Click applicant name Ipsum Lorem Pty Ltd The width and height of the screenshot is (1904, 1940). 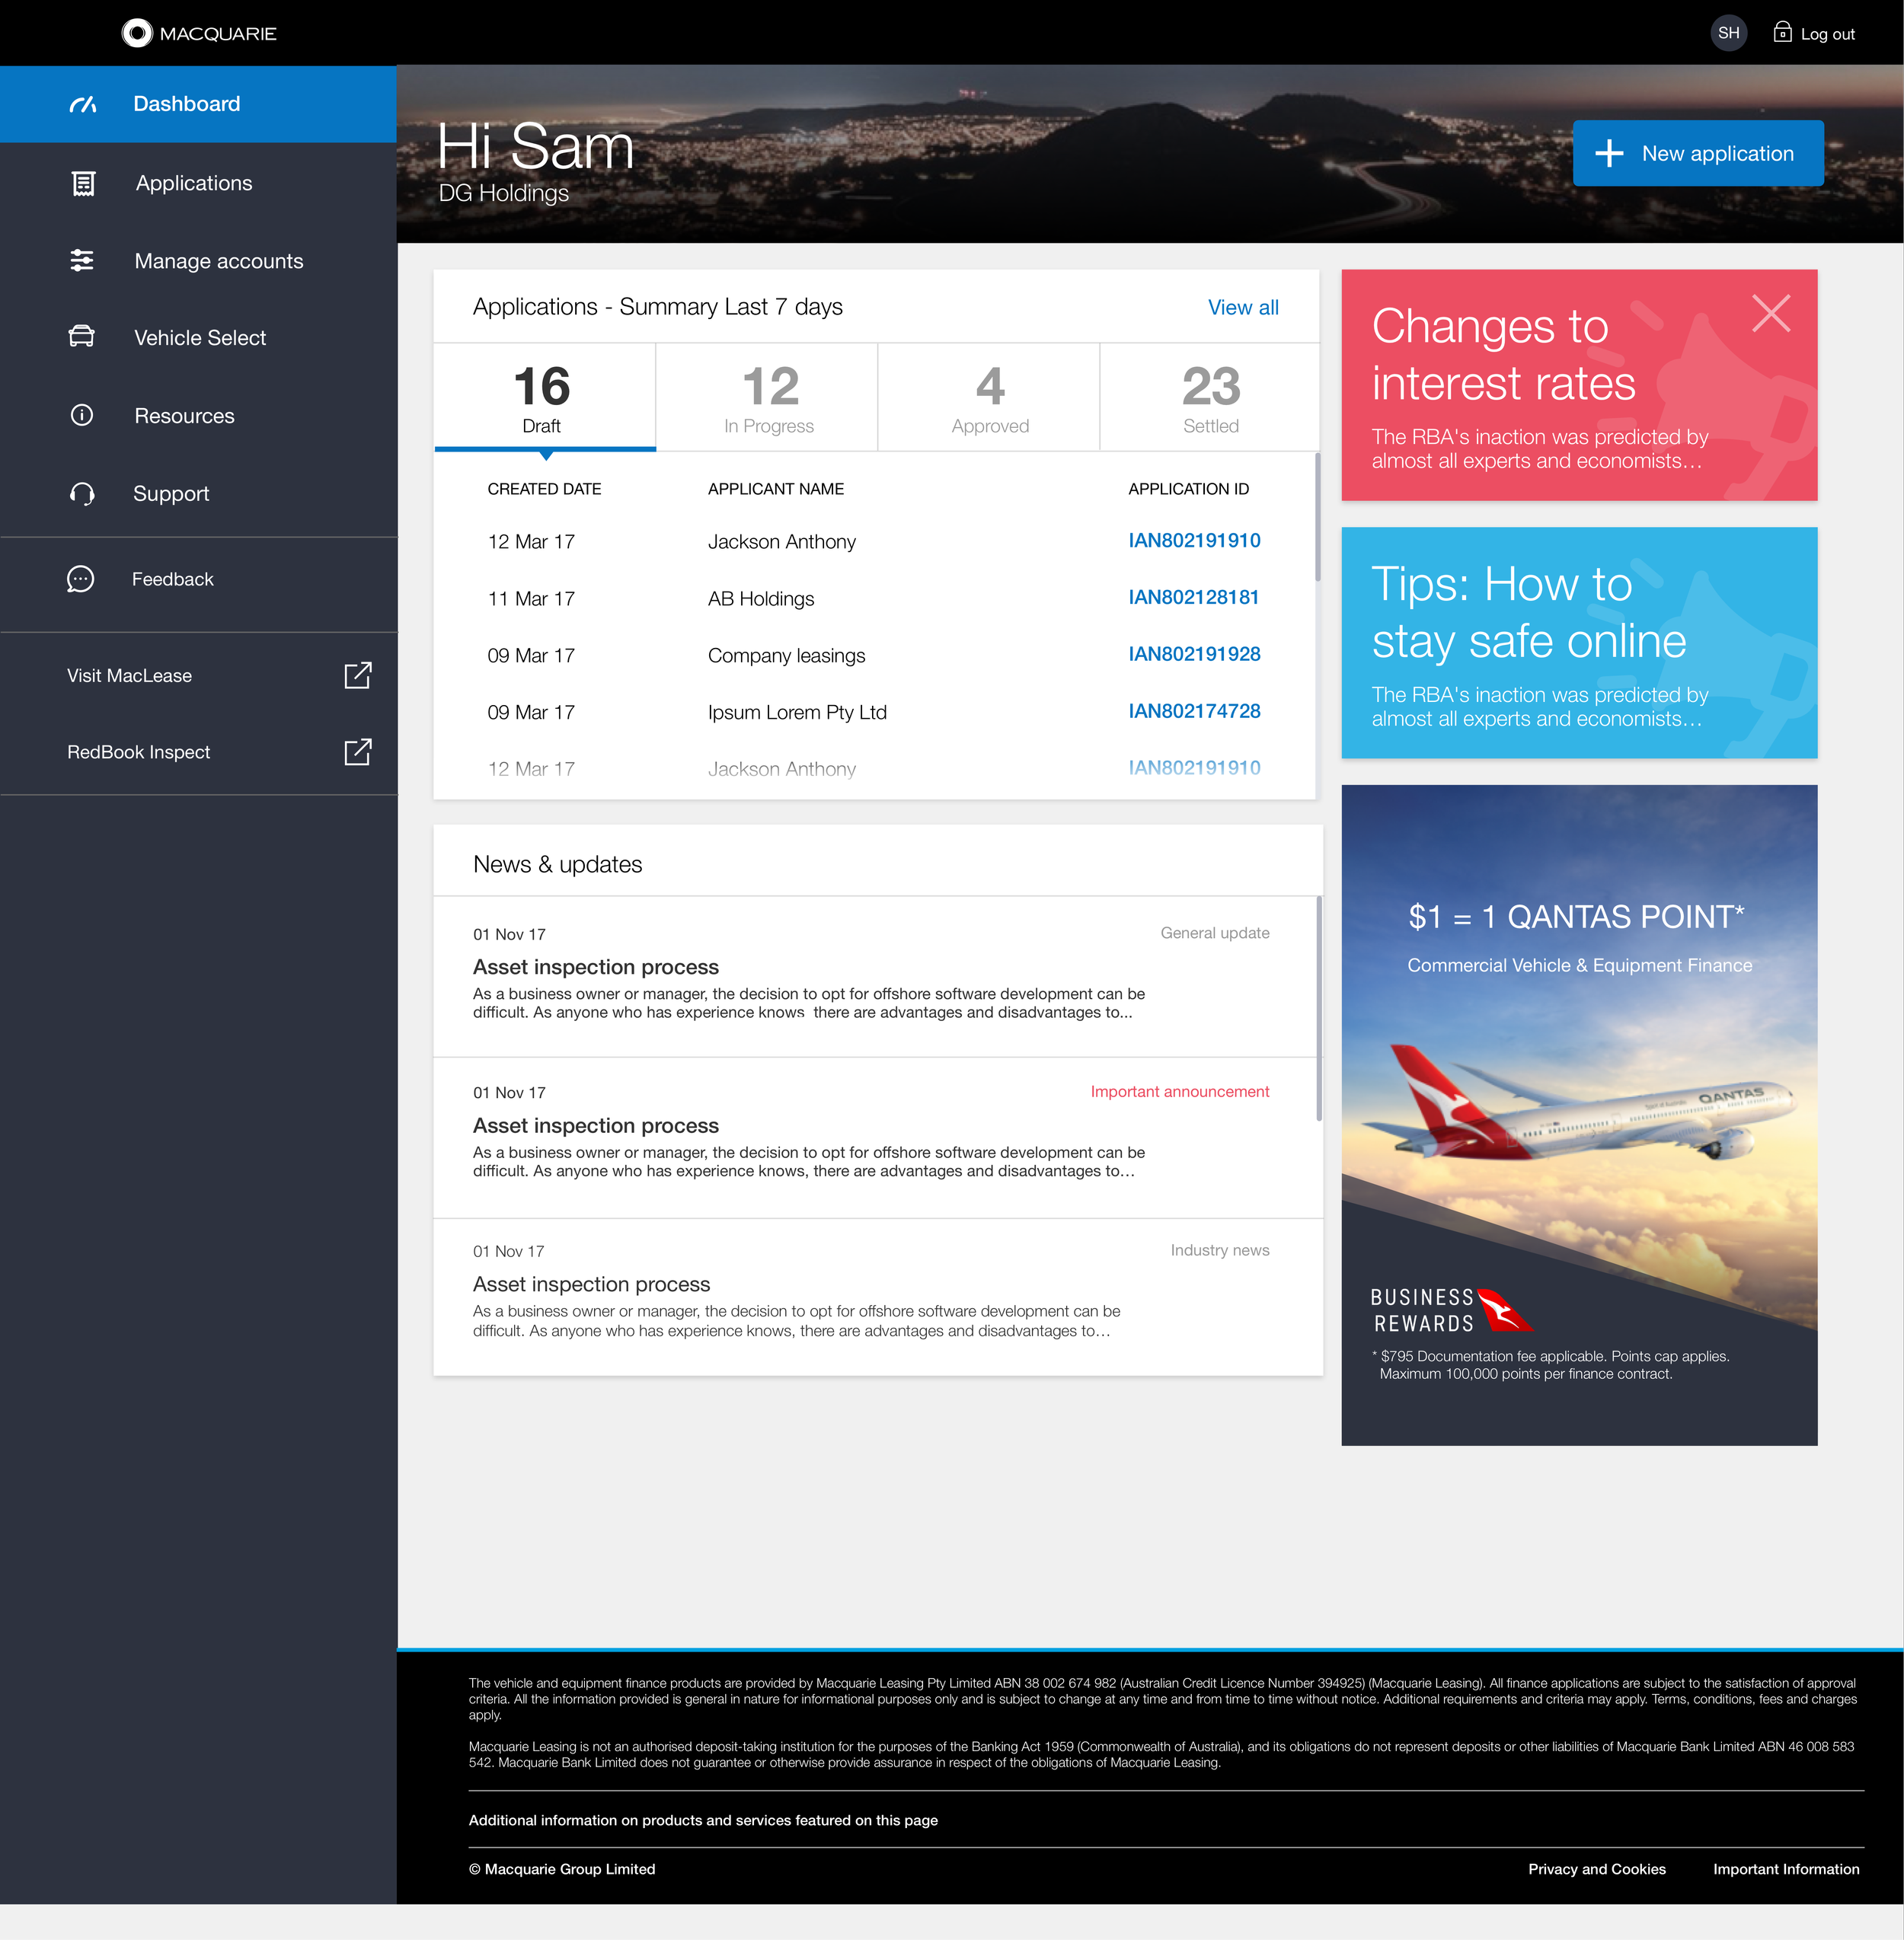pyautogui.click(x=797, y=713)
